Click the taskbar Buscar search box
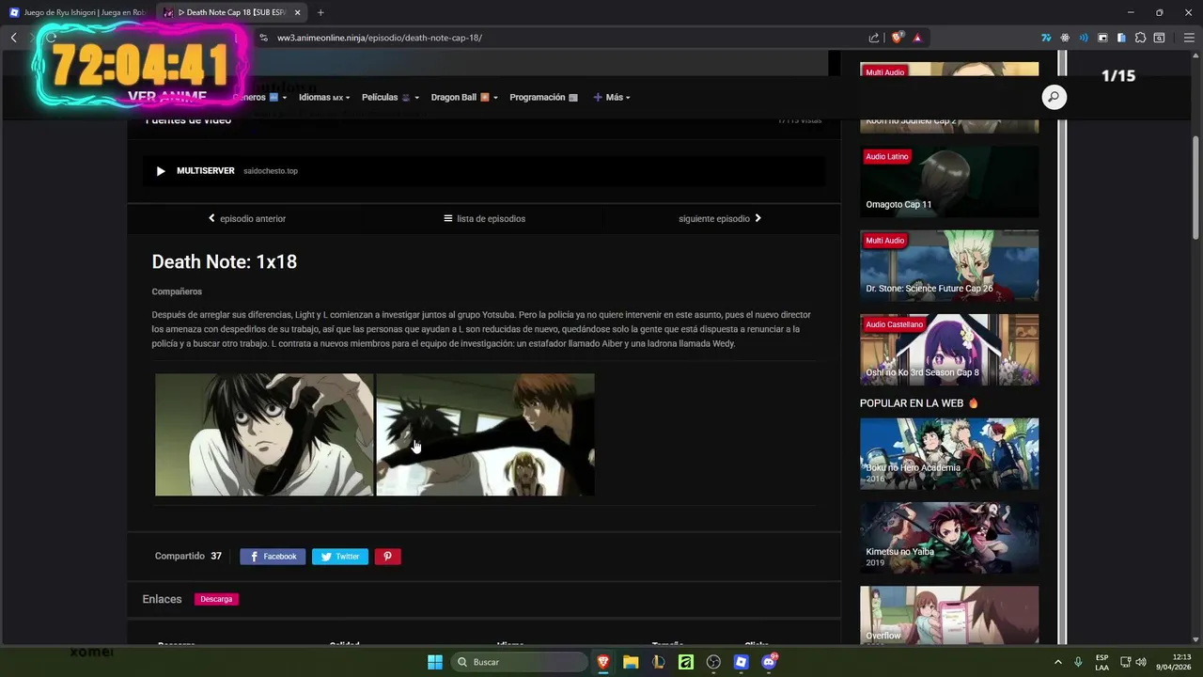The image size is (1203, 677). pos(521,662)
